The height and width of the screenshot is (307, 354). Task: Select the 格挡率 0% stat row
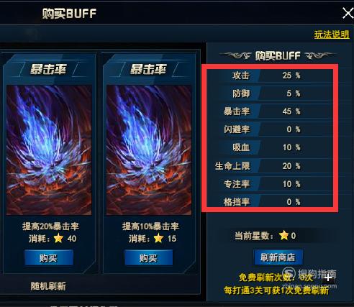(270, 202)
